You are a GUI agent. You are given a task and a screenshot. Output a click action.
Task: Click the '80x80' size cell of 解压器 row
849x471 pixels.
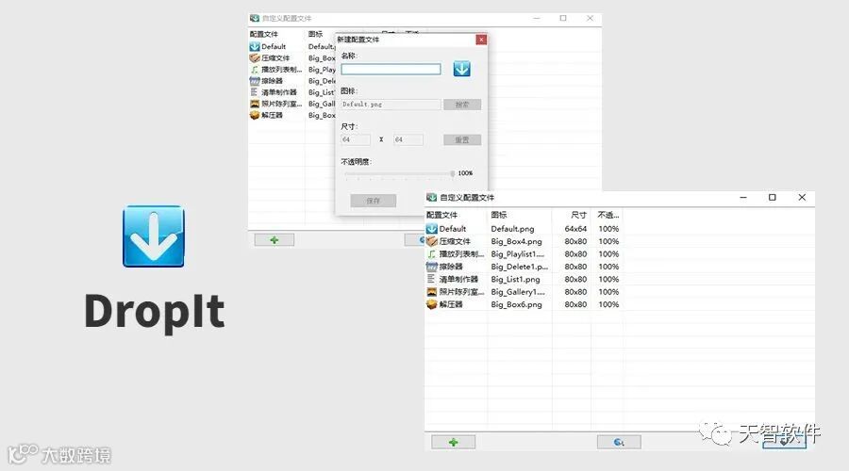click(575, 304)
